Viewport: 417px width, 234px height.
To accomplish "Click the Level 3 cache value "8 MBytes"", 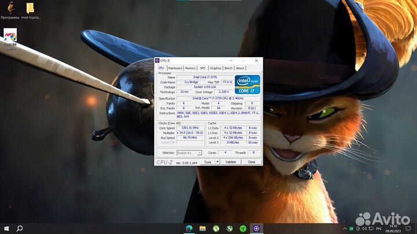I will click(233, 143).
